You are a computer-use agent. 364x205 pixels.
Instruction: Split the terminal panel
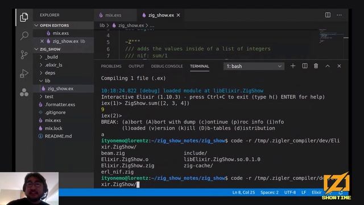pos(305,66)
